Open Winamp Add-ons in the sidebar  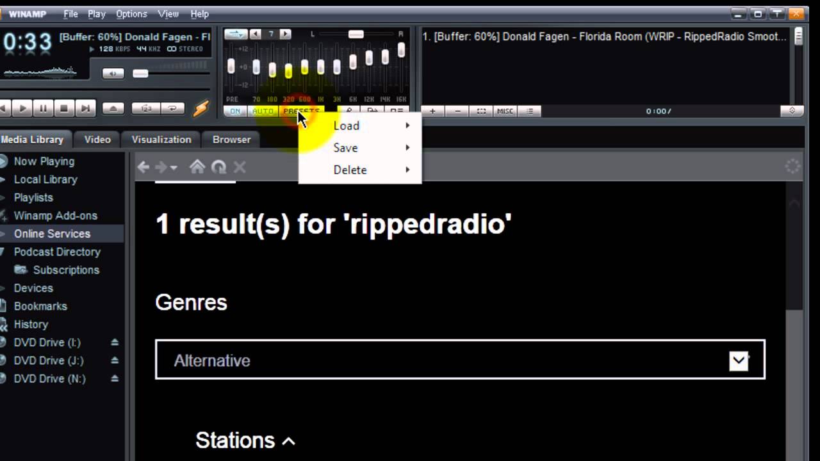click(x=56, y=216)
